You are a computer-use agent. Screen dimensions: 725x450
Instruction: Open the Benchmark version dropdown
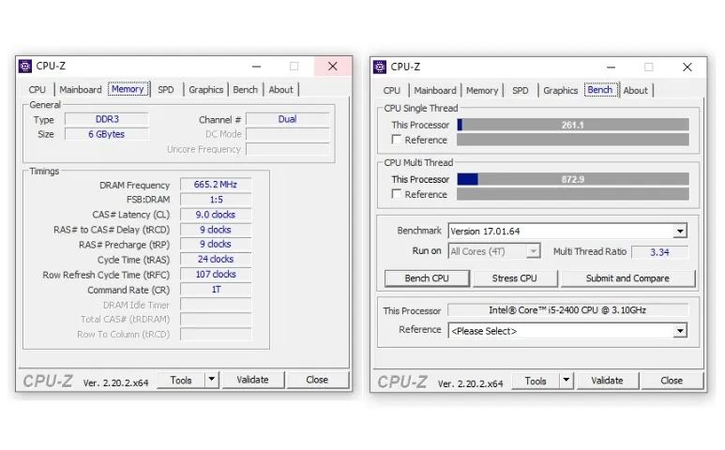(680, 231)
